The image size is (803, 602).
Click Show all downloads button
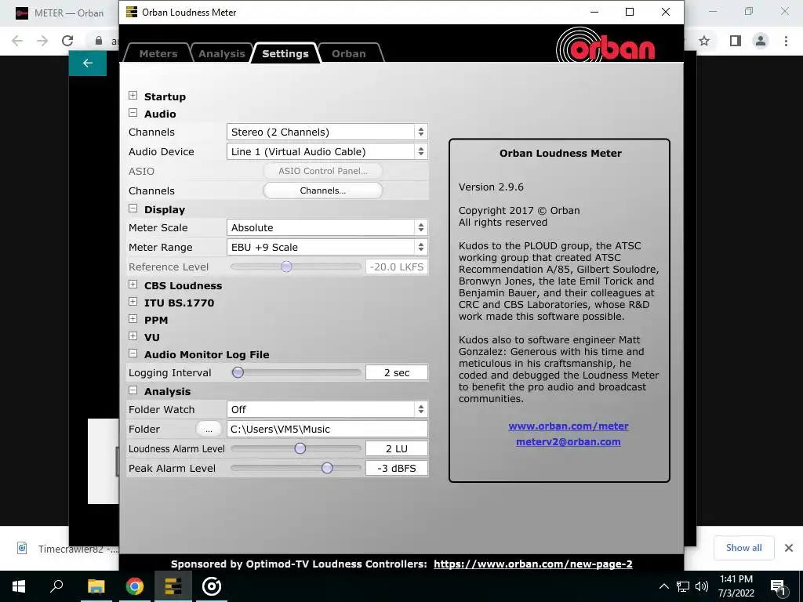pyautogui.click(x=743, y=548)
